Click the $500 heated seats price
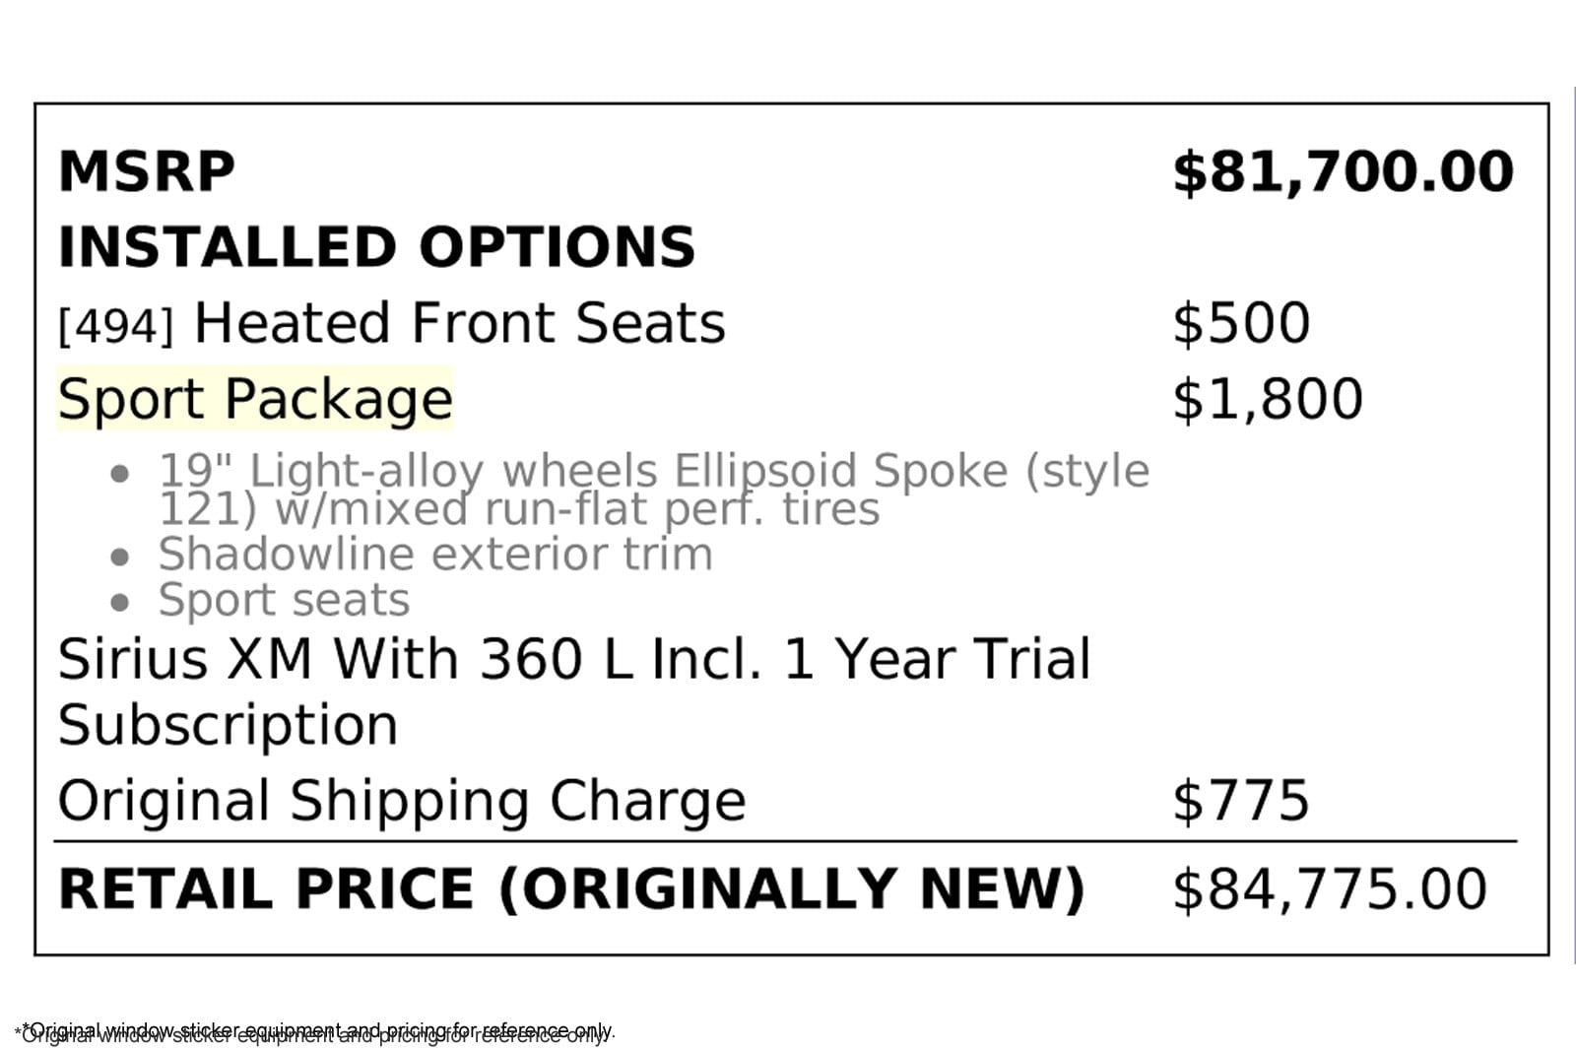 [1241, 323]
